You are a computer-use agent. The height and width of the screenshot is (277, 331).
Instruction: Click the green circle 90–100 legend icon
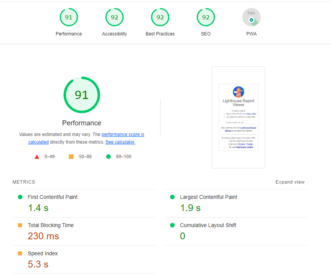(x=108, y=157)
